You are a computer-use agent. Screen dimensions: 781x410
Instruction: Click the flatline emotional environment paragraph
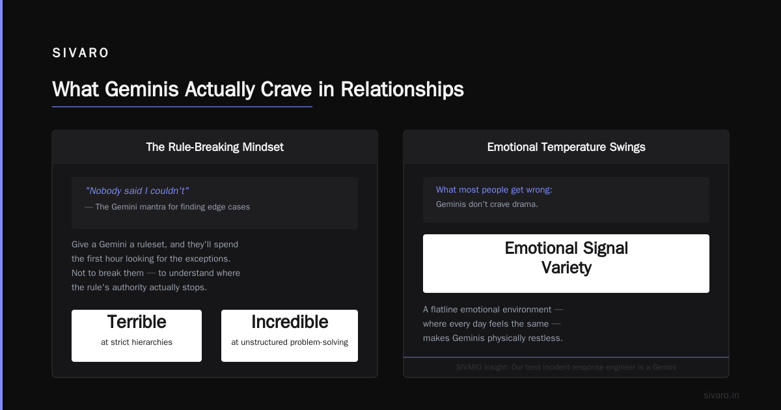pos(493,323)
